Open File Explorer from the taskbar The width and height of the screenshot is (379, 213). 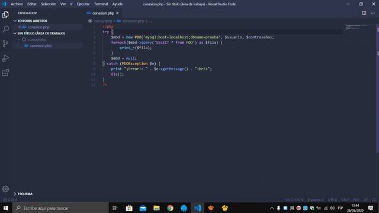156,208
